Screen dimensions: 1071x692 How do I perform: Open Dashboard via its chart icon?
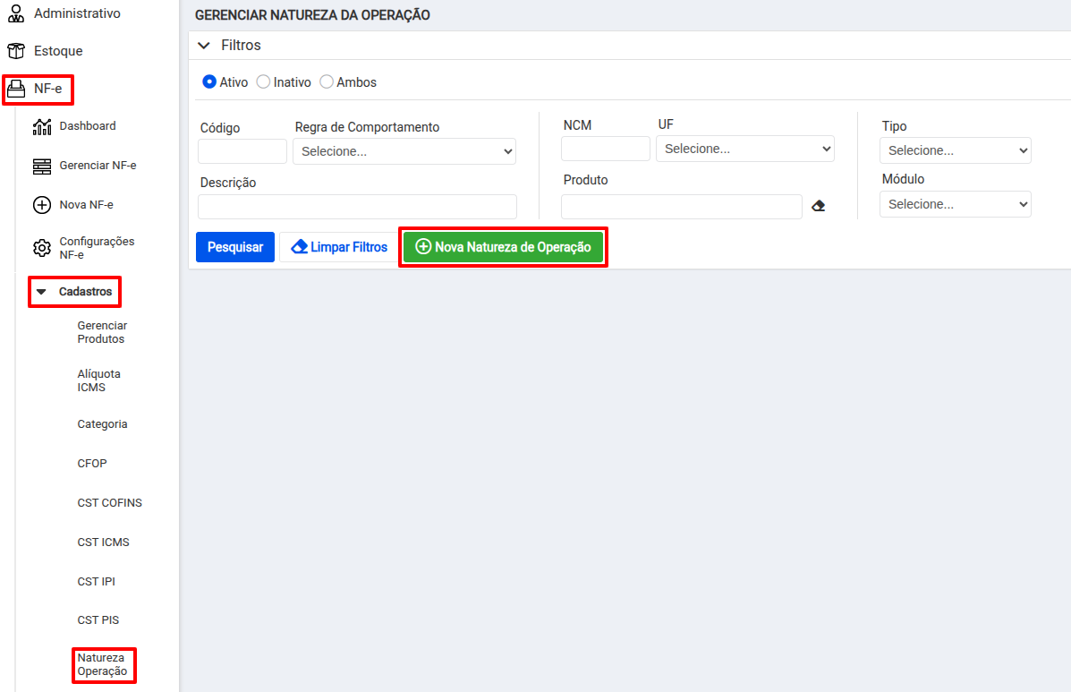[42, 126]
